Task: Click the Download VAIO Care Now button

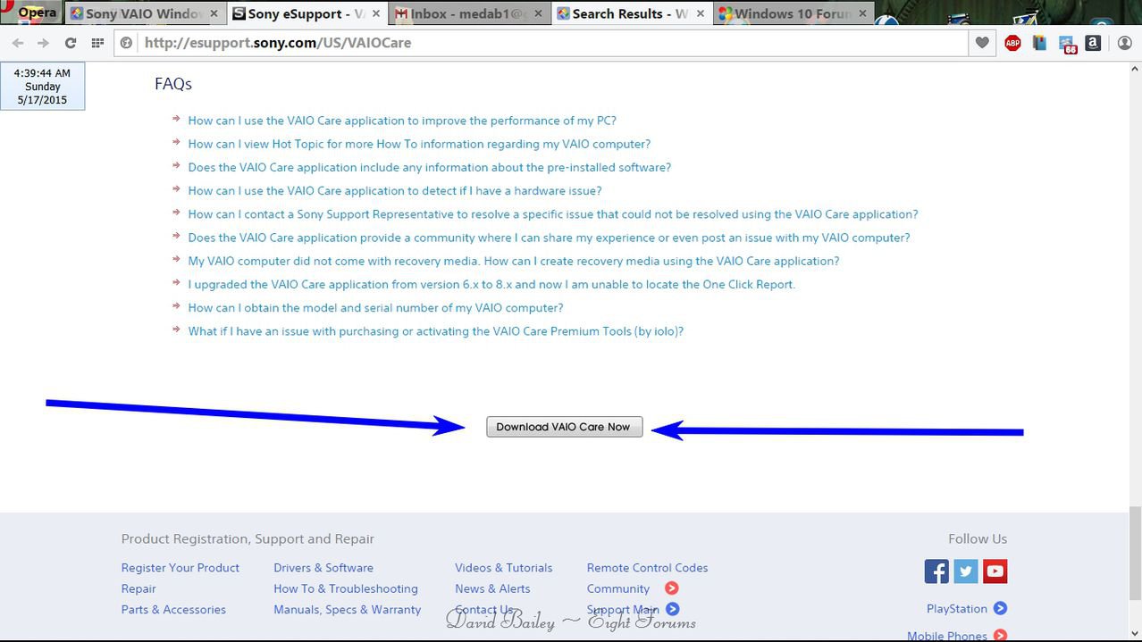Action: point(564,427)
